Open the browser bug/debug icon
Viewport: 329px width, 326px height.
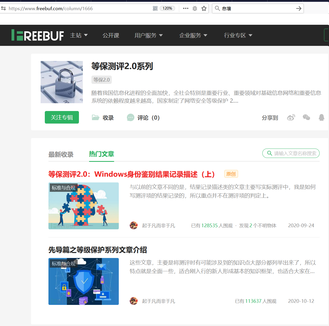(195, 8)
